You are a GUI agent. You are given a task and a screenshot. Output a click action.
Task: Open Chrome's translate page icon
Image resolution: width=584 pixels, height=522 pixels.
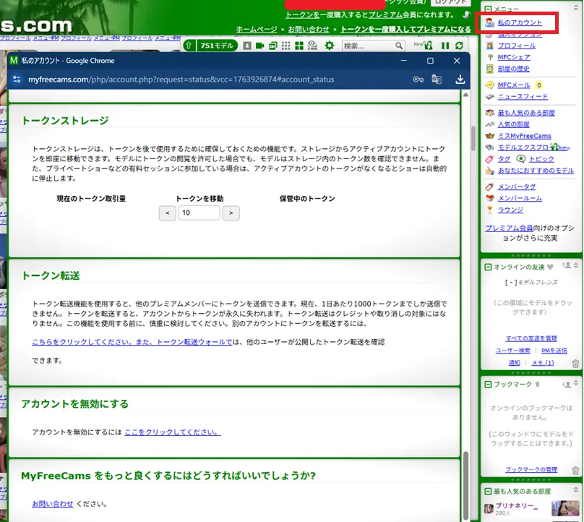pyautogui.click(x=437, y=80)
